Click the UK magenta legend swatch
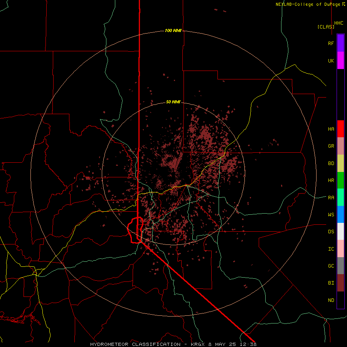The image size is (347, 347). click(340, 61)
